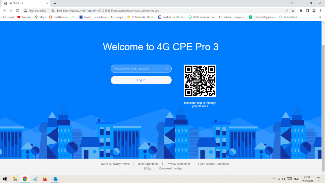Toggle the browser side panel

(x=307, y=11)
